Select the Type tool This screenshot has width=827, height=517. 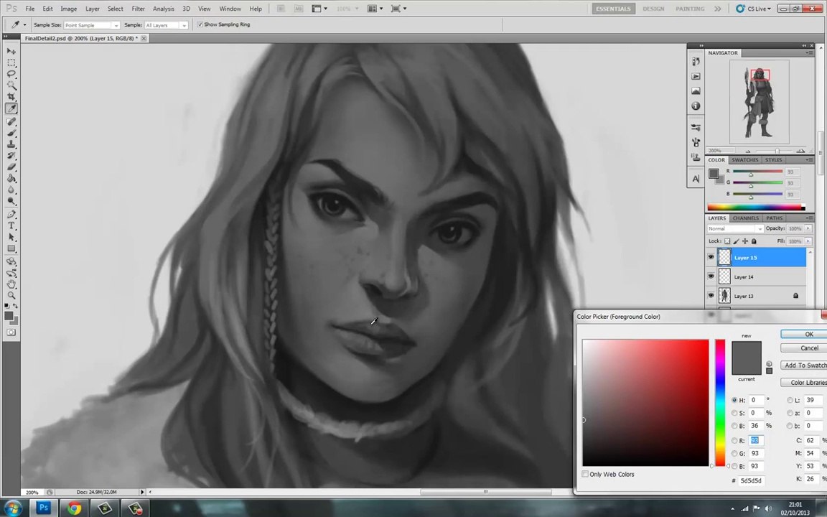(x=11, y=225)
